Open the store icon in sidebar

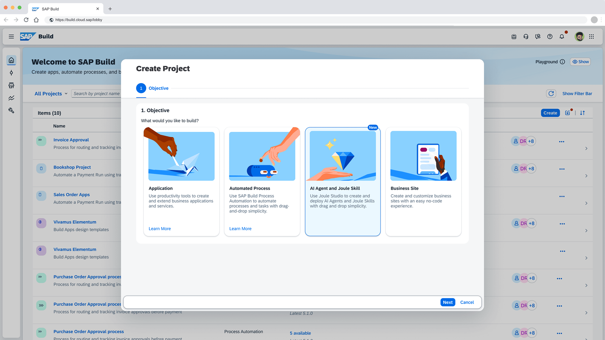11,85
